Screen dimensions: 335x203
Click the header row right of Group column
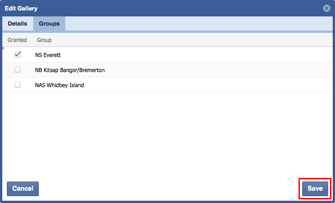(x=192, y=40)
